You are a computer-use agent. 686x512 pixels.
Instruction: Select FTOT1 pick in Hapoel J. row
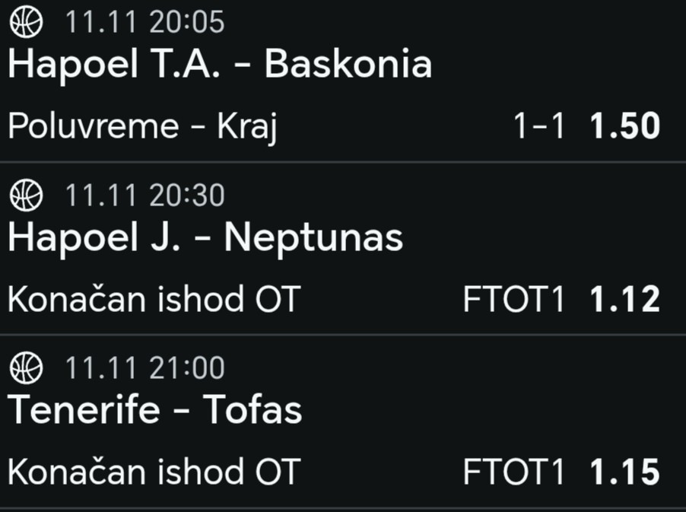(514, 300)
